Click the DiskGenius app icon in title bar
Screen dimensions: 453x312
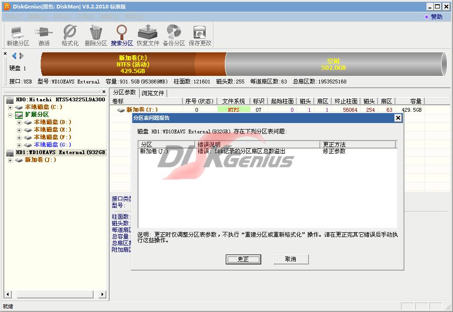click(6, 6)
